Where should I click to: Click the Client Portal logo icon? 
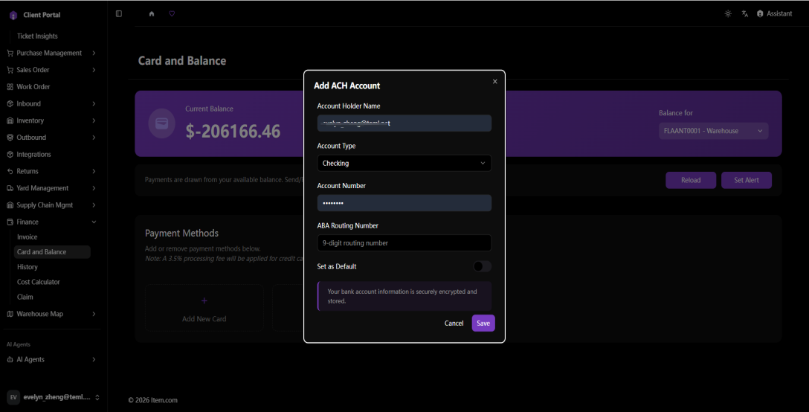click(13, 15)
